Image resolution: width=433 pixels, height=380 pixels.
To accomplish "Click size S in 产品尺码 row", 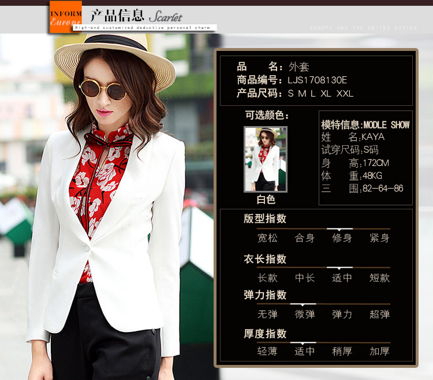I will (290, 94).
